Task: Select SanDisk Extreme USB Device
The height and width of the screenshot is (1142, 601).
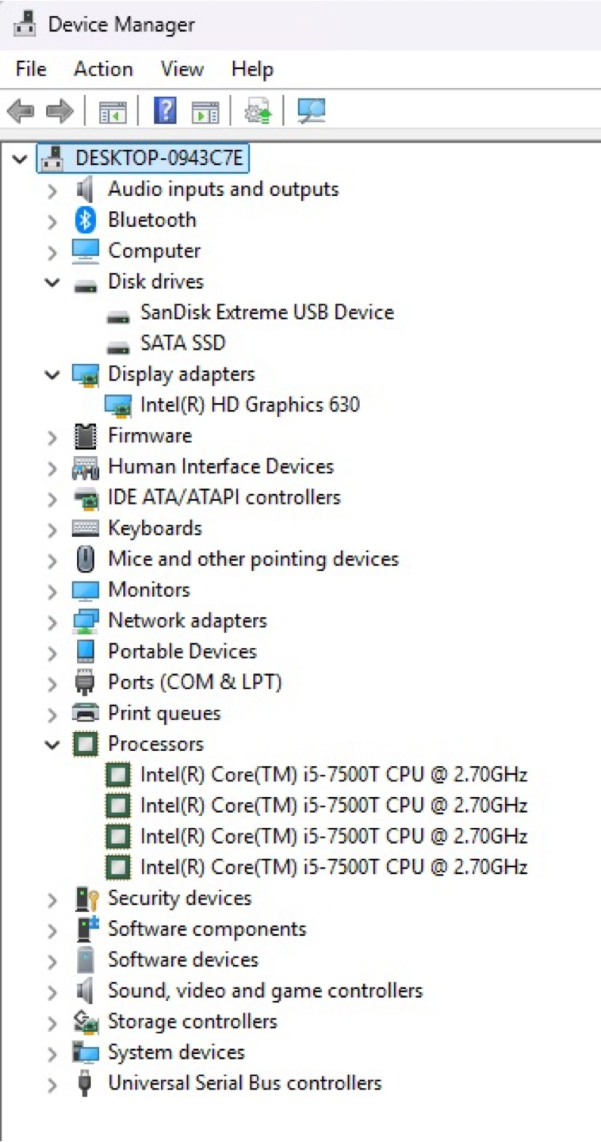Action: click(266, 312)
